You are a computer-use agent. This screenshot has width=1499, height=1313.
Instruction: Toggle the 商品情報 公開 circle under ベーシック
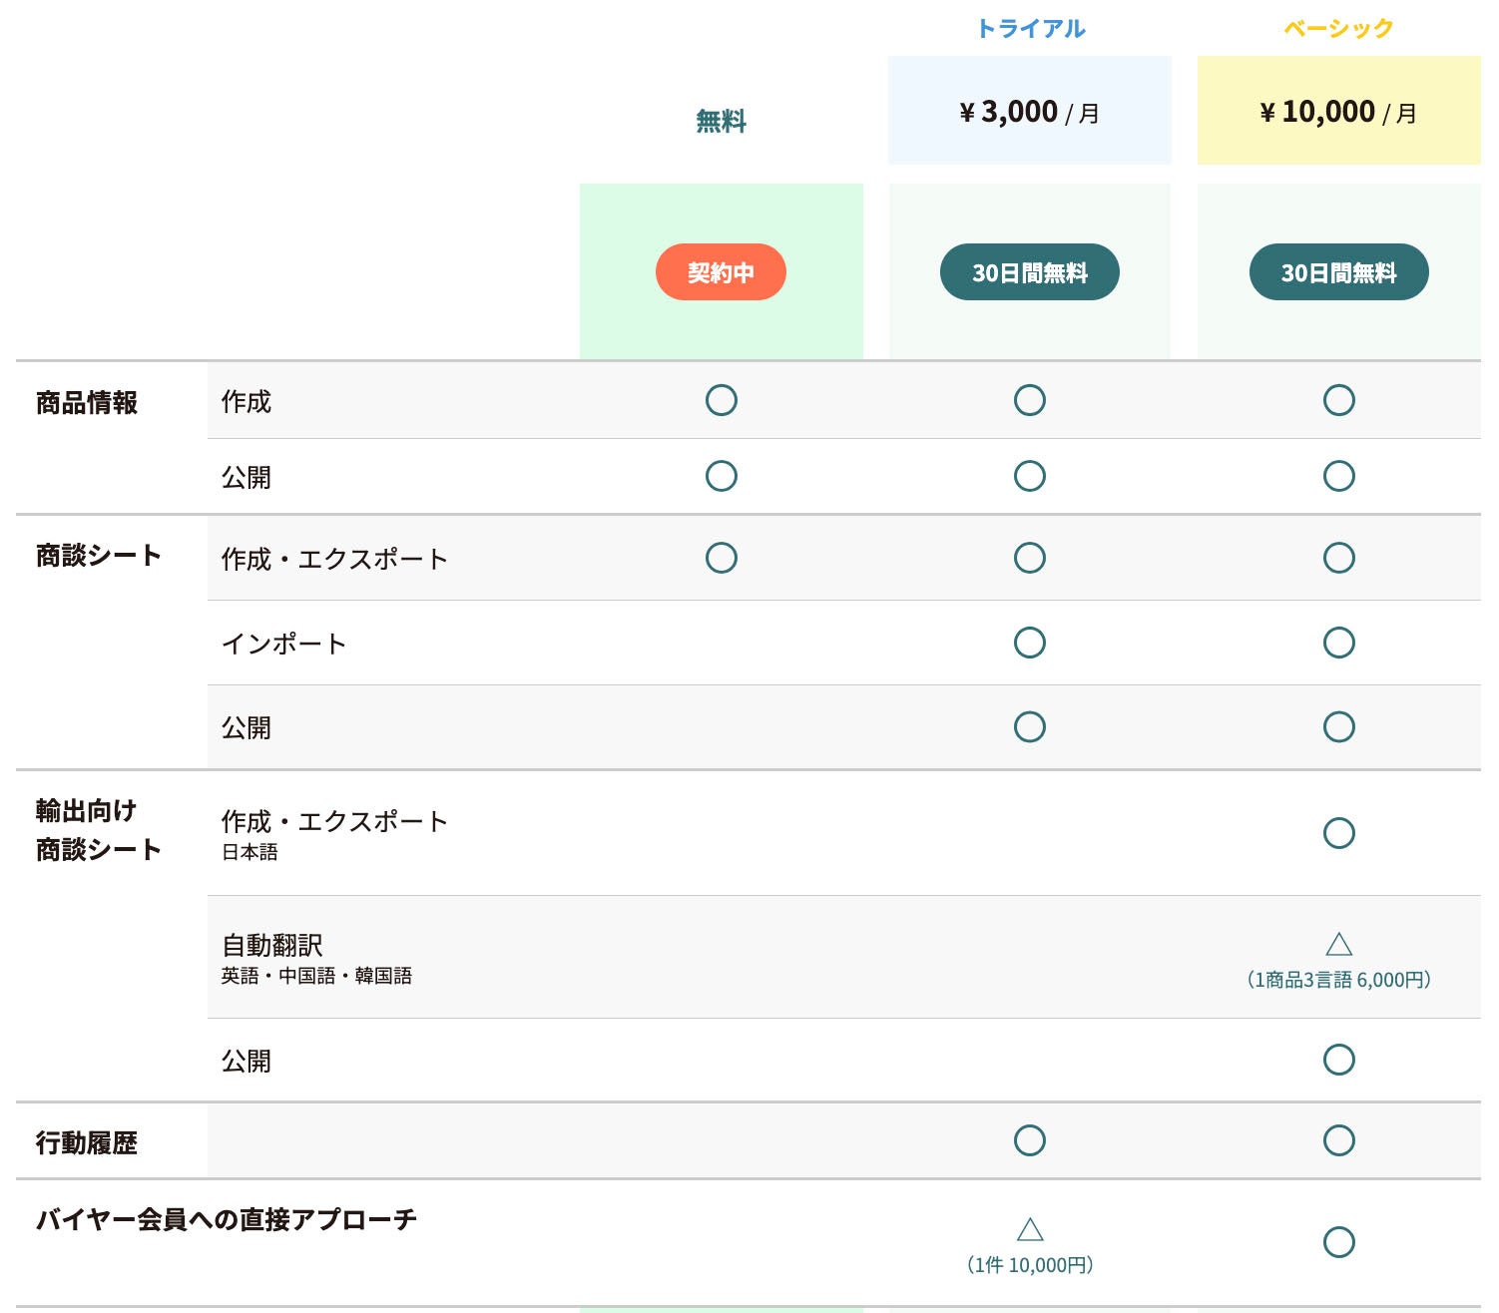[1338, 476]
